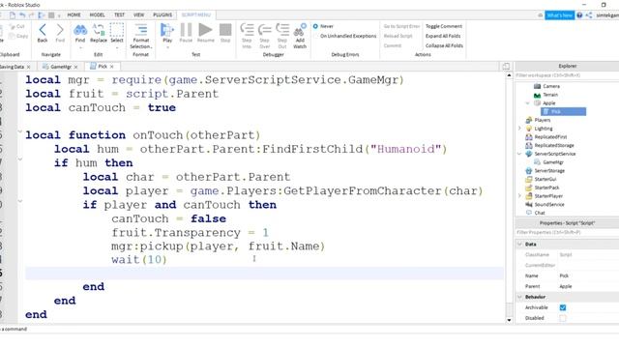The height and width of the screenshot is (348, 619).
Task: Open the MODEL ribbon tab
Action: pos(97,15)
